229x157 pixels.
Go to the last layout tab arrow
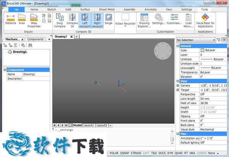(x=66, y=125)
